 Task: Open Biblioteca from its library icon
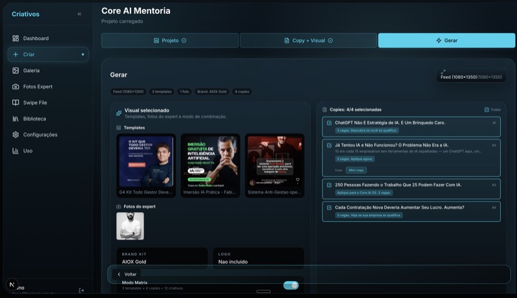pos(16,119)
